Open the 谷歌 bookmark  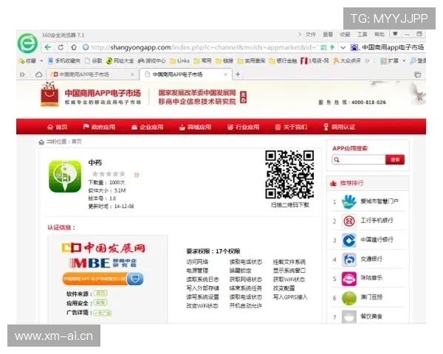point(94,60)
